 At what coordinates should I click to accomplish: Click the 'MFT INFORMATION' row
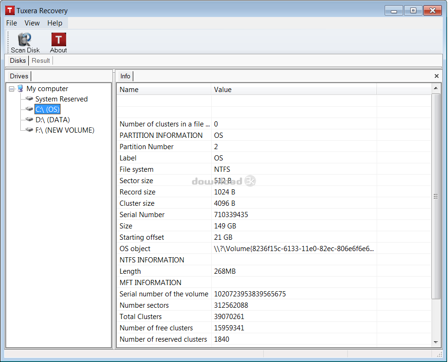click(x=274, y=283)
